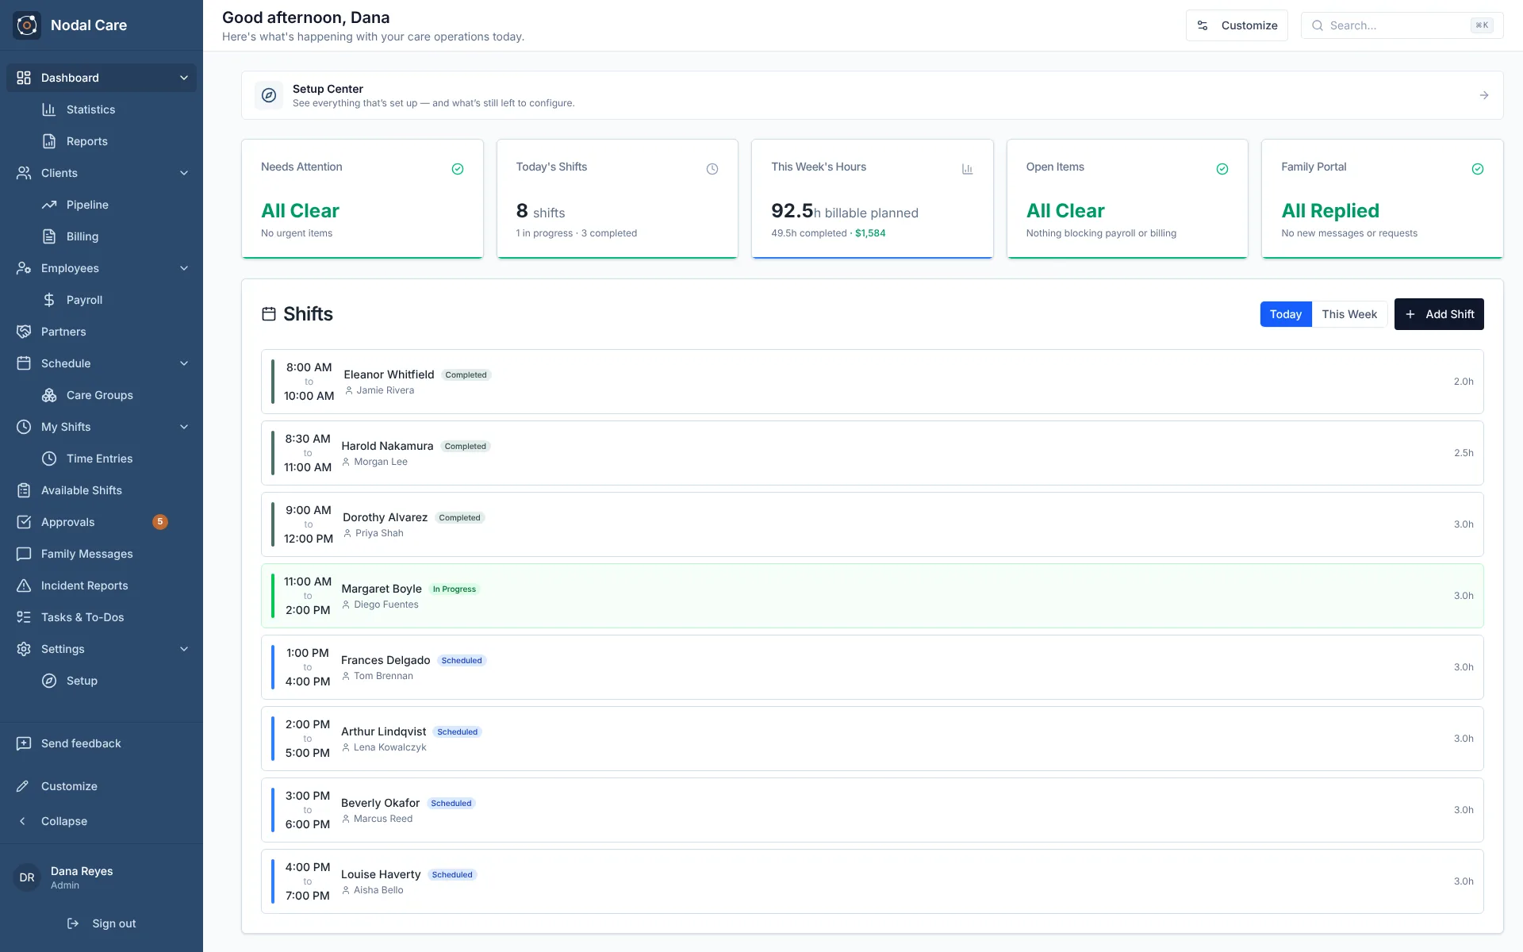Viewport: 1523px width, 952px height.
Task: Open Pipeline trend icon in sidebar
Action: [49, 205]
